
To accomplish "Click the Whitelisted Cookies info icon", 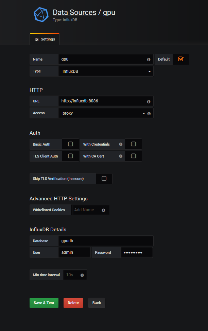I will tap(103, 210).
